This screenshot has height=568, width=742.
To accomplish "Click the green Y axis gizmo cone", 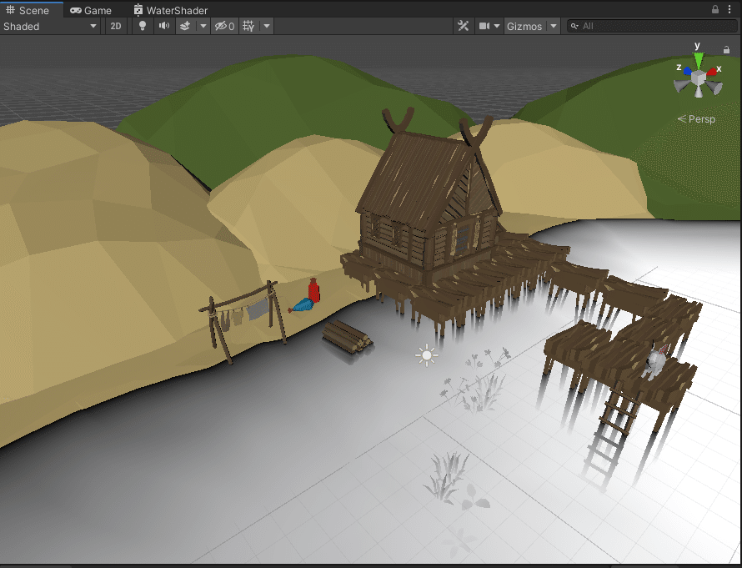I will (698, 61).
